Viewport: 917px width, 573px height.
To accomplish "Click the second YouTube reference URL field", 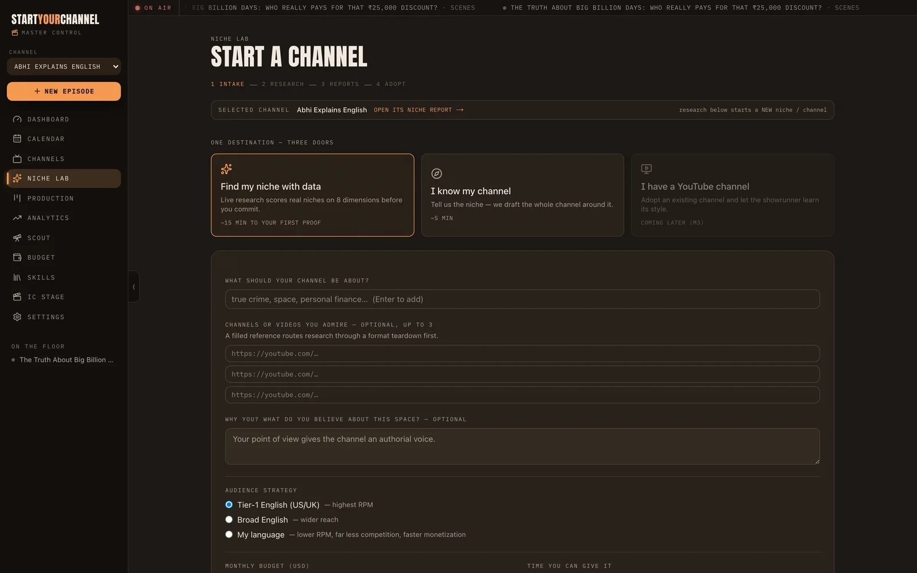I will point(522,374).
